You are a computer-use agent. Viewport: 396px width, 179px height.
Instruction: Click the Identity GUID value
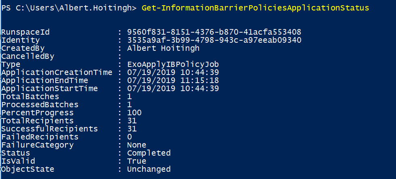pos(214,40)
